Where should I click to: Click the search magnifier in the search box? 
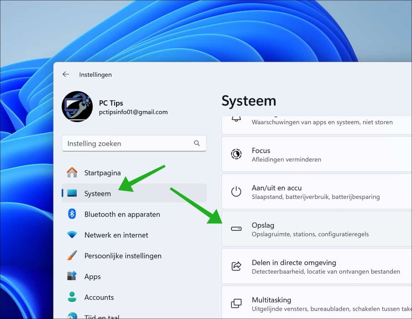pyautogui.click(x=197, y=143)
